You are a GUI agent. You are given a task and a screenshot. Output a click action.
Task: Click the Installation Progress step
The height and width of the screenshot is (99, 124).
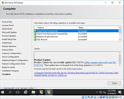click(x=10, y=71)
